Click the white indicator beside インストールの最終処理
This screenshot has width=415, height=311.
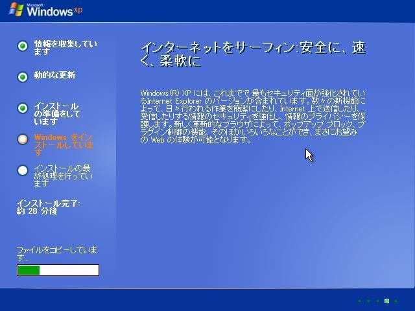23,170
